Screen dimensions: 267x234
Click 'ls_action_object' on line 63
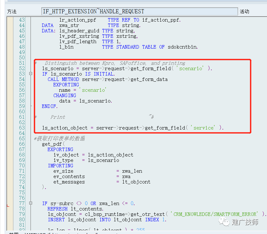(65, 128)
